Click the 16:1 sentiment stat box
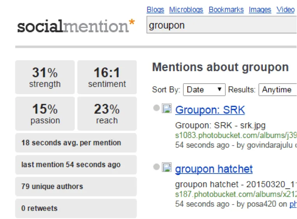The height and width of the screenshot is (219, 297). coord(107,77)
